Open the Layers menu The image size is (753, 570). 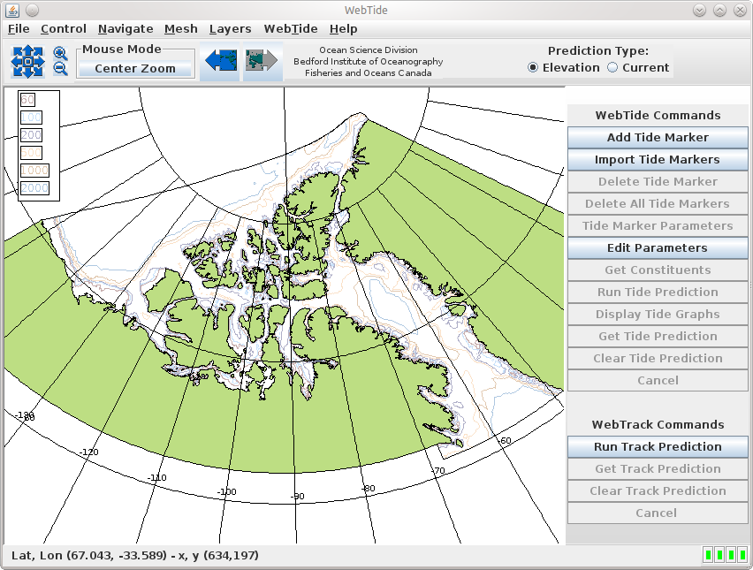(x=230, y=29)
